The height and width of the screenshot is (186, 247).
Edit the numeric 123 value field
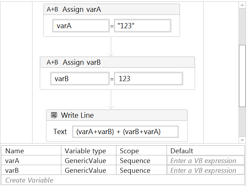(148, 79)
